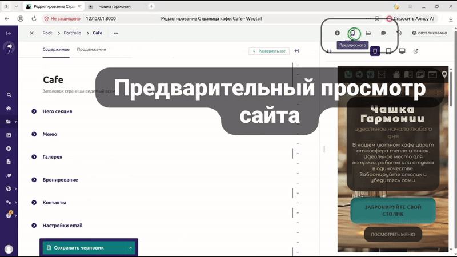Select mobile preview size

coord(375,51)
